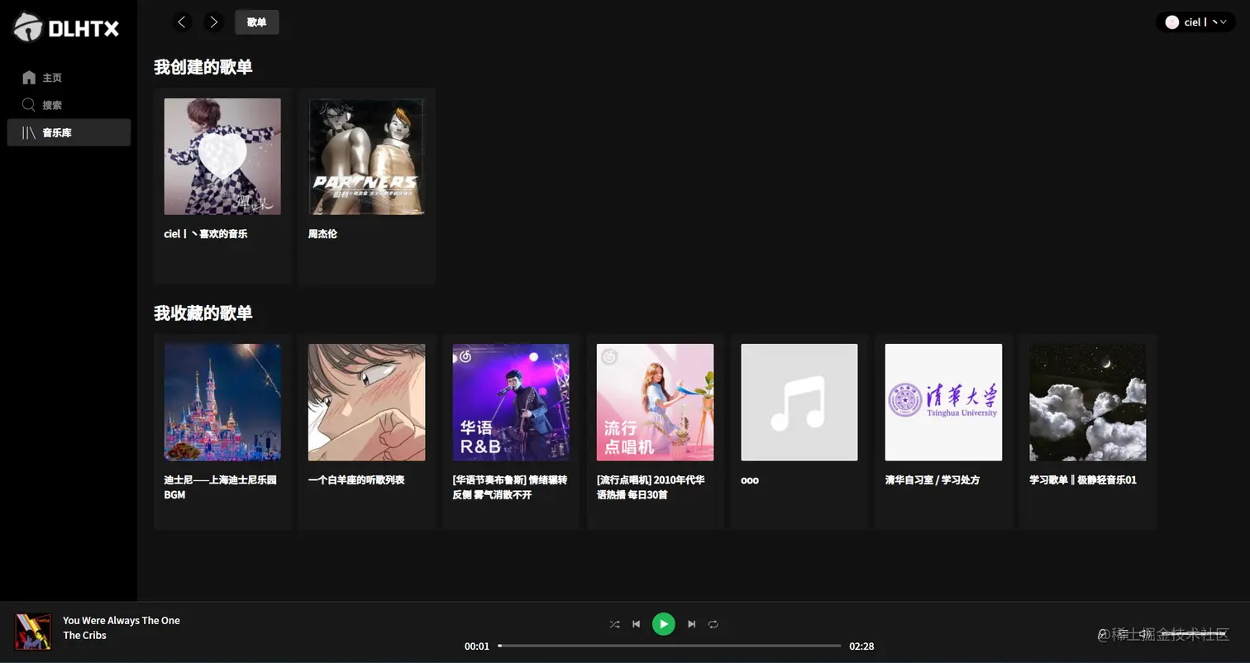Open the 一个白羊座的听歌列表 playlist
Screen dimensions: 1250x663
point(366,403)
